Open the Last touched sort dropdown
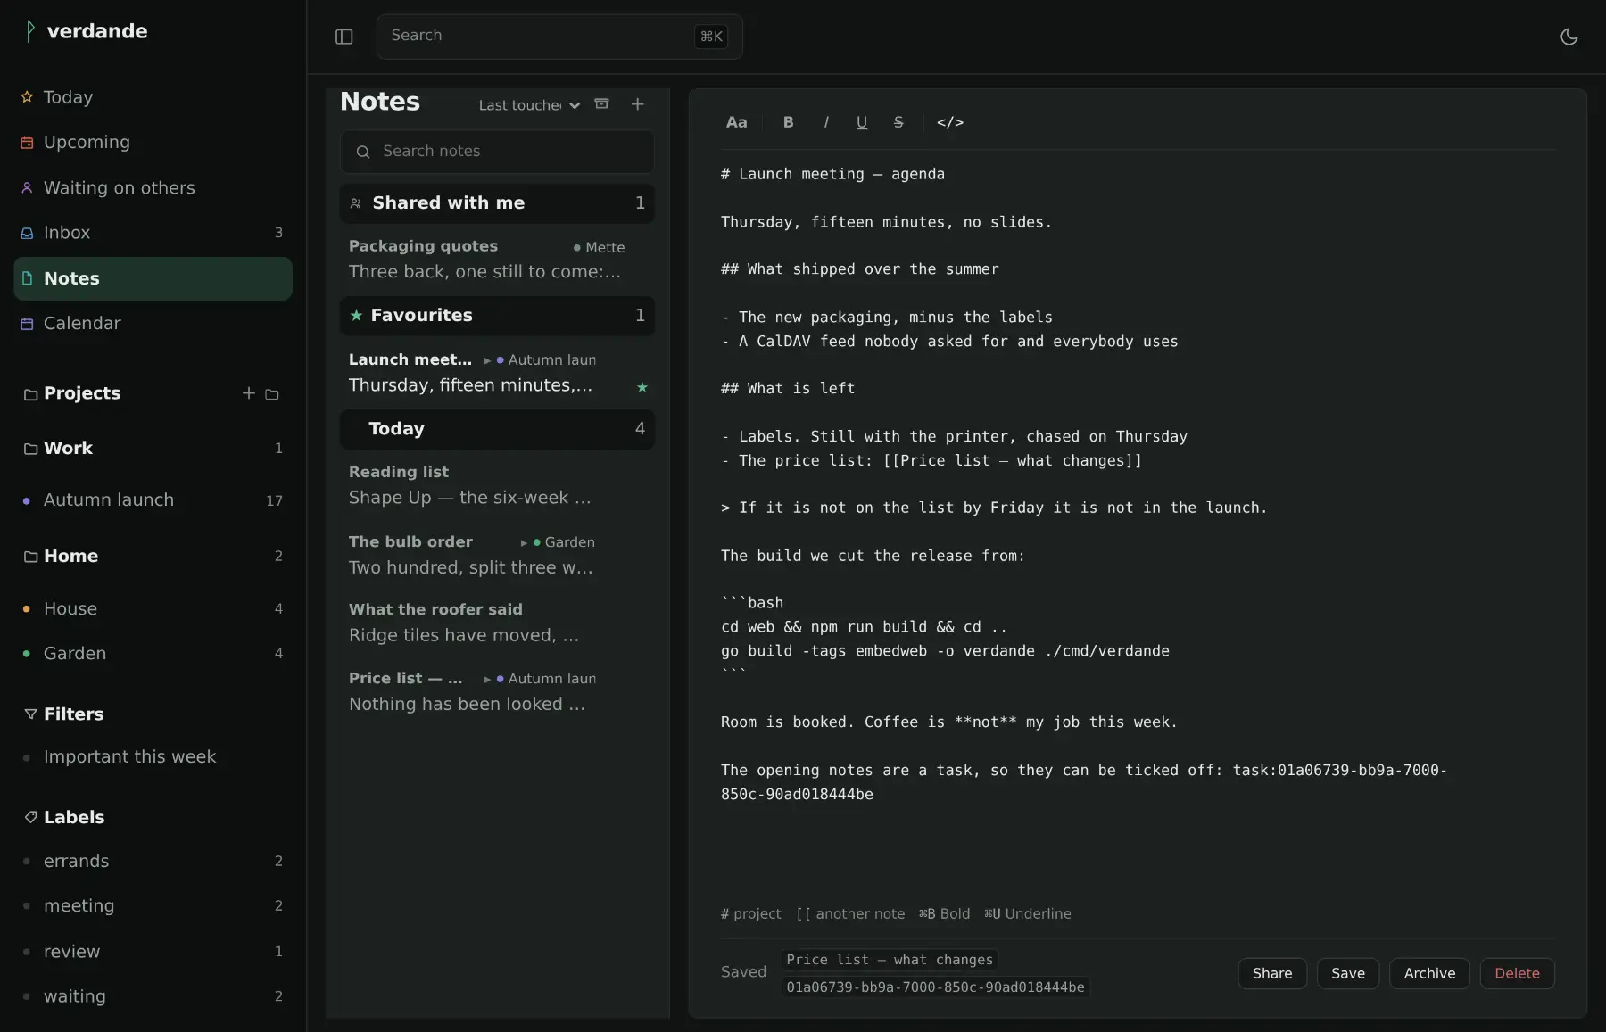 [x=529, y=105]
